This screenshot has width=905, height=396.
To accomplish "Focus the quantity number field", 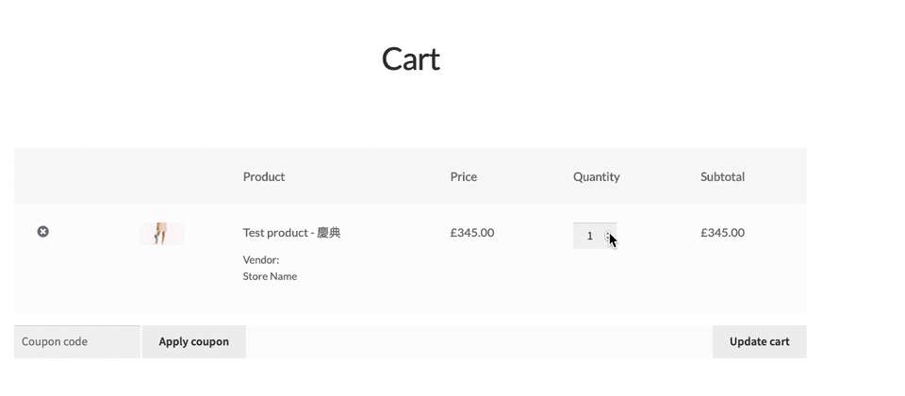I will point(588,236).
